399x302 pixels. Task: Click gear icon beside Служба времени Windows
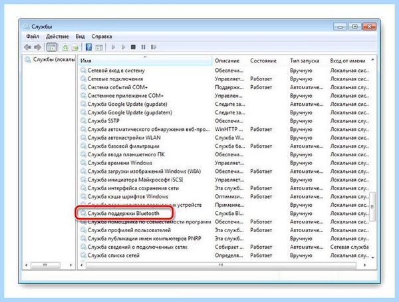(x=83, y=163)
